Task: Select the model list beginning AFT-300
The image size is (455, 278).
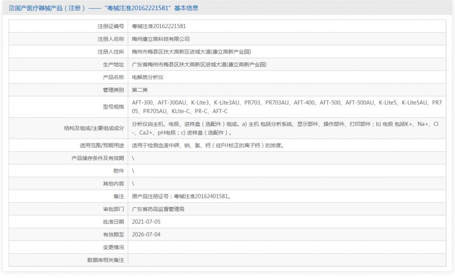Action: point(287,107)
